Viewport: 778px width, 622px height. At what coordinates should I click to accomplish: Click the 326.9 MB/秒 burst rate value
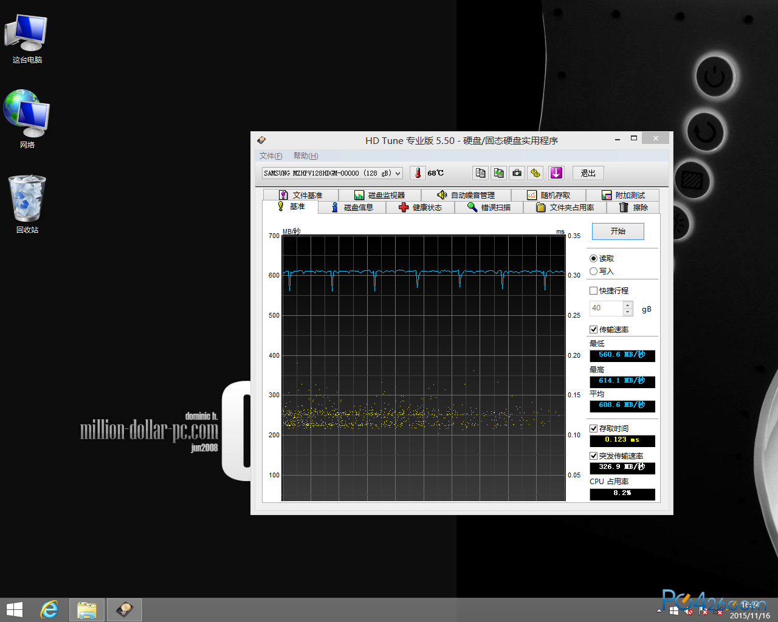(622, 468)
